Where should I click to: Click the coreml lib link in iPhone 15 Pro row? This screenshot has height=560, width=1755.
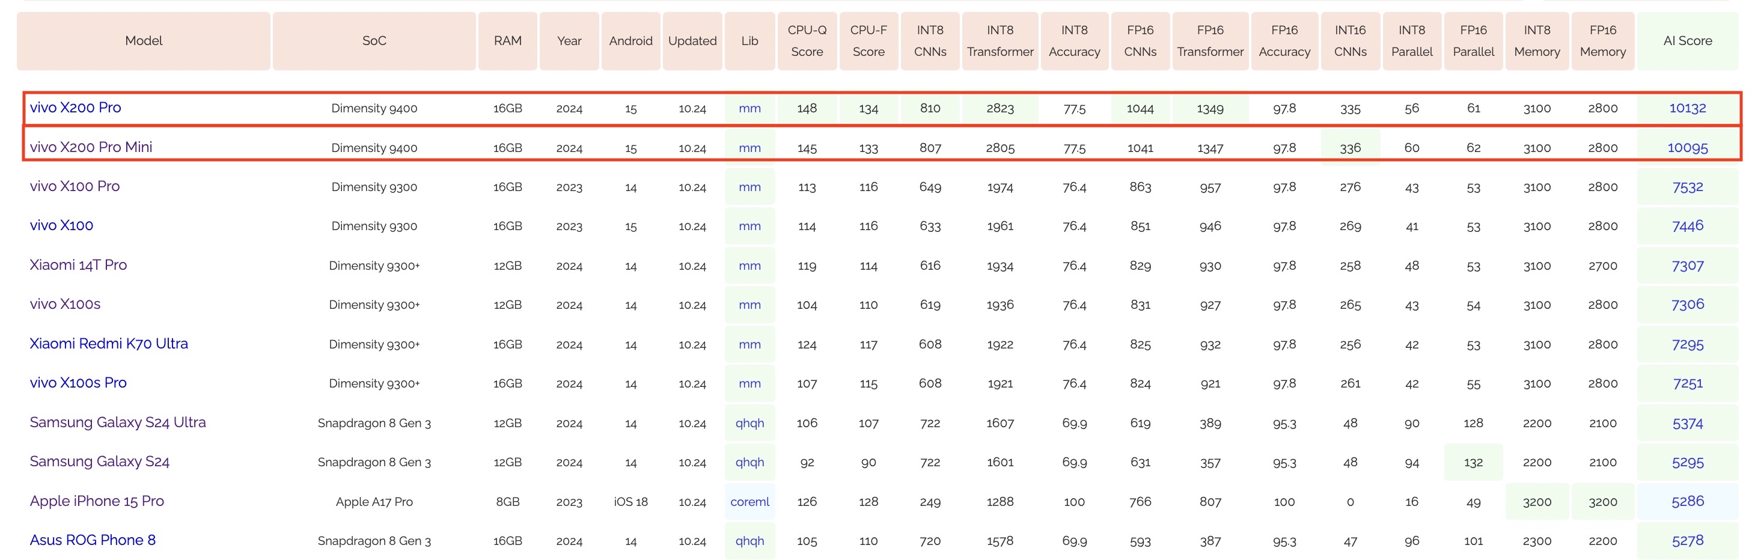(x=749, y=501)
